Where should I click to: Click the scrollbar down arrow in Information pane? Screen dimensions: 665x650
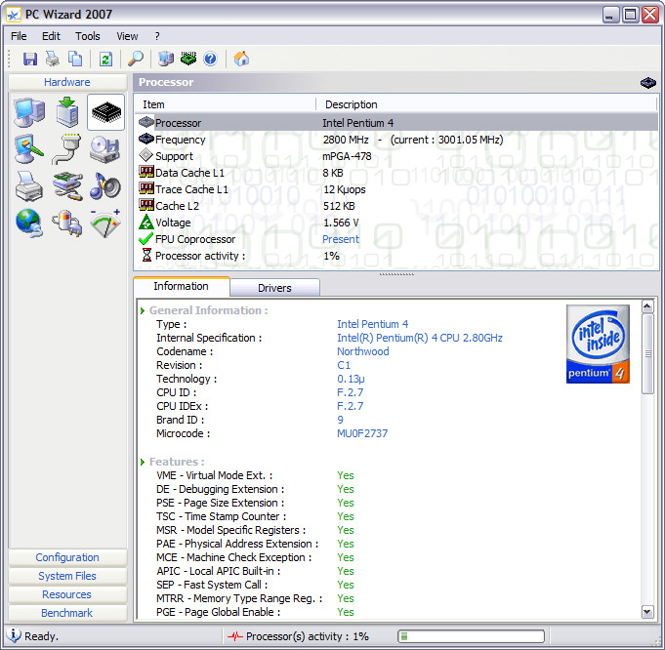point(647,611)
